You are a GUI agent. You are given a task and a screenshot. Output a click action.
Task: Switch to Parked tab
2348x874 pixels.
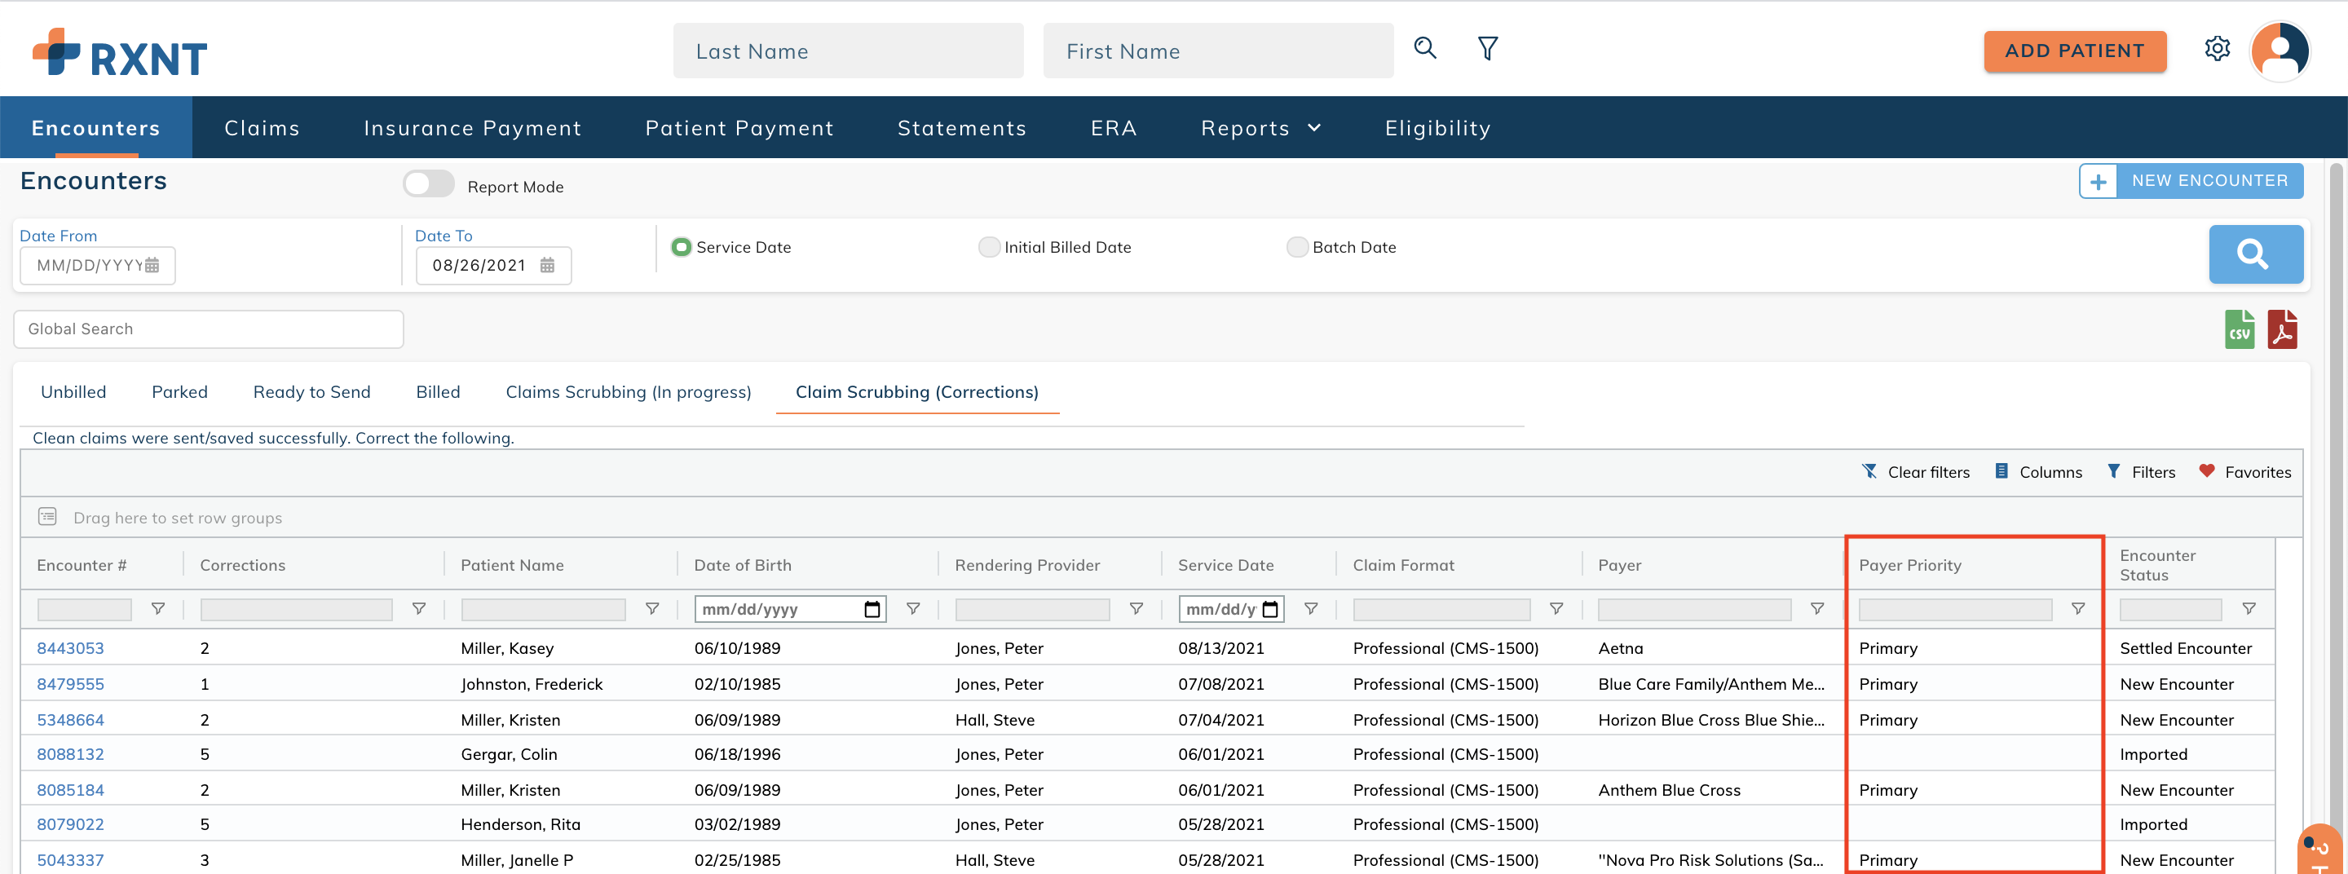click(179, 392)
